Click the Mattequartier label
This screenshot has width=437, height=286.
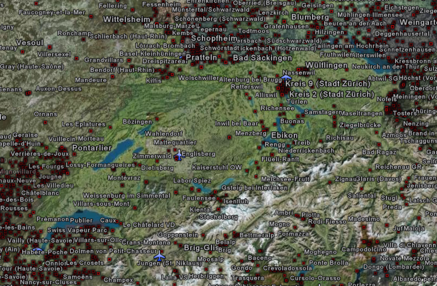tap(175, 142)
